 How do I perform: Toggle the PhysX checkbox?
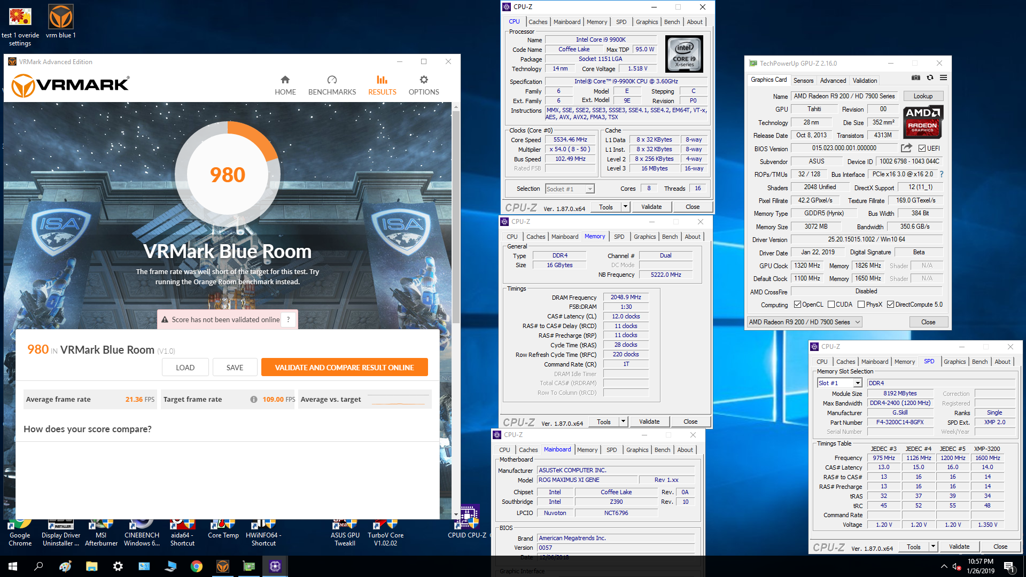861,305
